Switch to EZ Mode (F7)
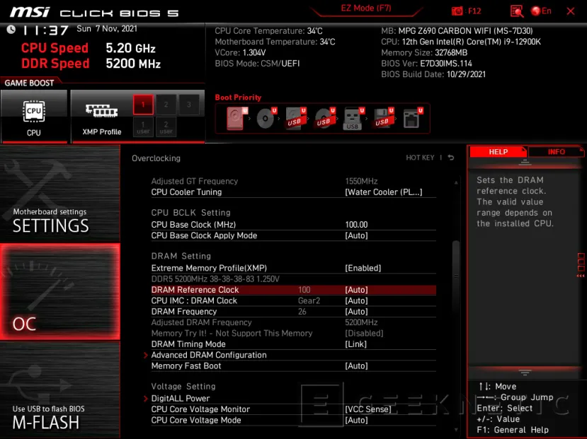587x439 pixels. point(366,8)
